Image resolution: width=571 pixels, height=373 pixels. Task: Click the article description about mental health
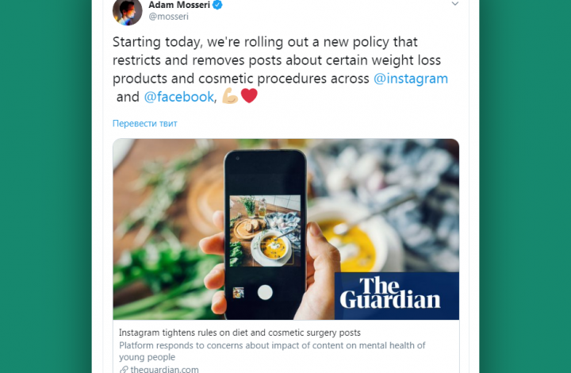tap(272, 351)
